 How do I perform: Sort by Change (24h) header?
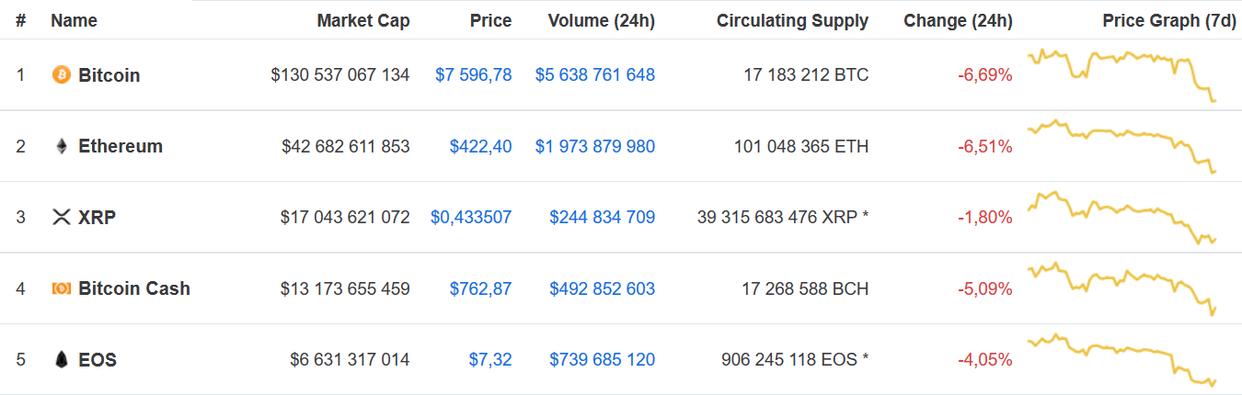pos(958,20)
